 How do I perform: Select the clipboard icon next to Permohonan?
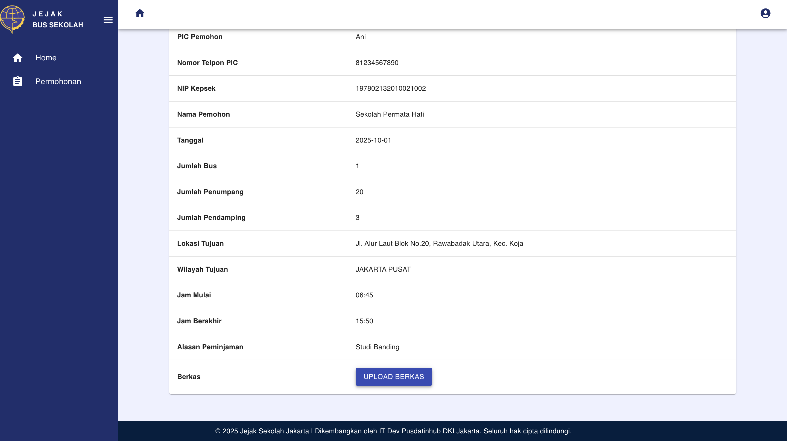coord(17,81)
